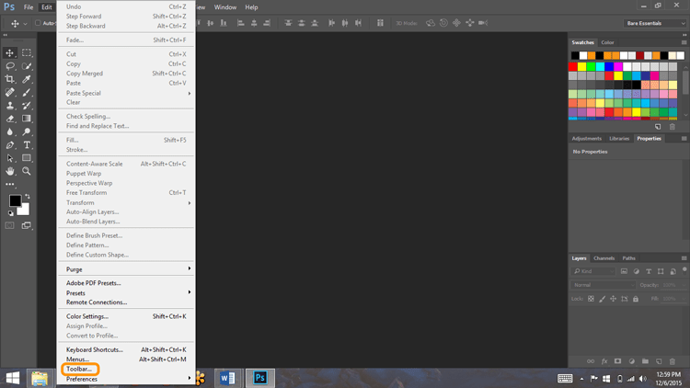Switch to the Channels tab
Viewport: 690px width, 388px height.
click(x=604, y=258)
